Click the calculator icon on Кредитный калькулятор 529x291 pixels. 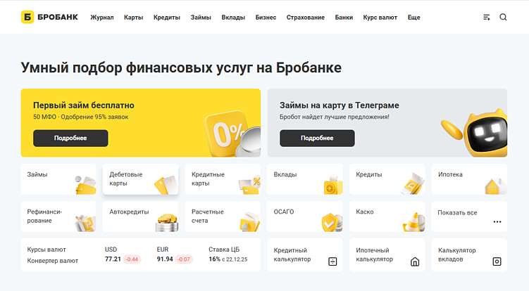[x=332, y=261]
